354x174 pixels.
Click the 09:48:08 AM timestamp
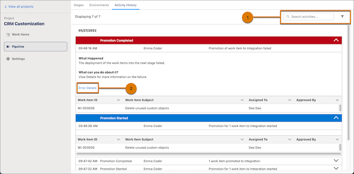coord(88,126)
